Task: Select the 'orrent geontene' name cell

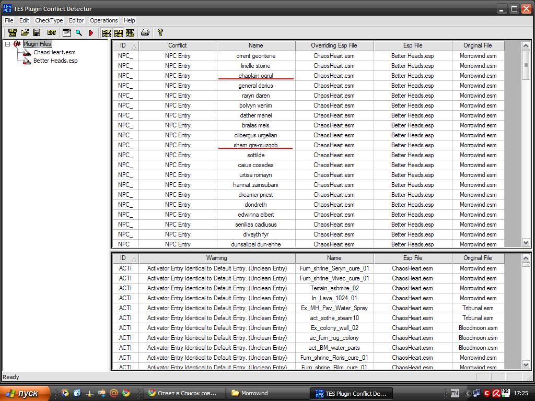Action: pos(256,56)
